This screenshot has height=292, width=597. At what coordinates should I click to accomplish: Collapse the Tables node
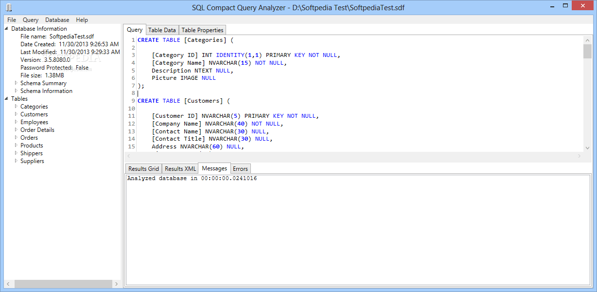[7, 99]
